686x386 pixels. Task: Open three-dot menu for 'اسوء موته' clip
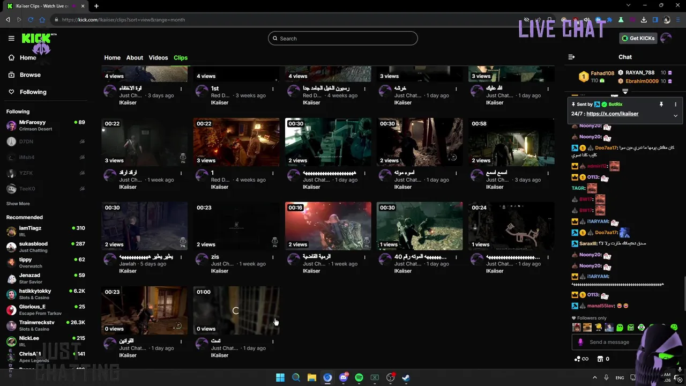point(456,173)
